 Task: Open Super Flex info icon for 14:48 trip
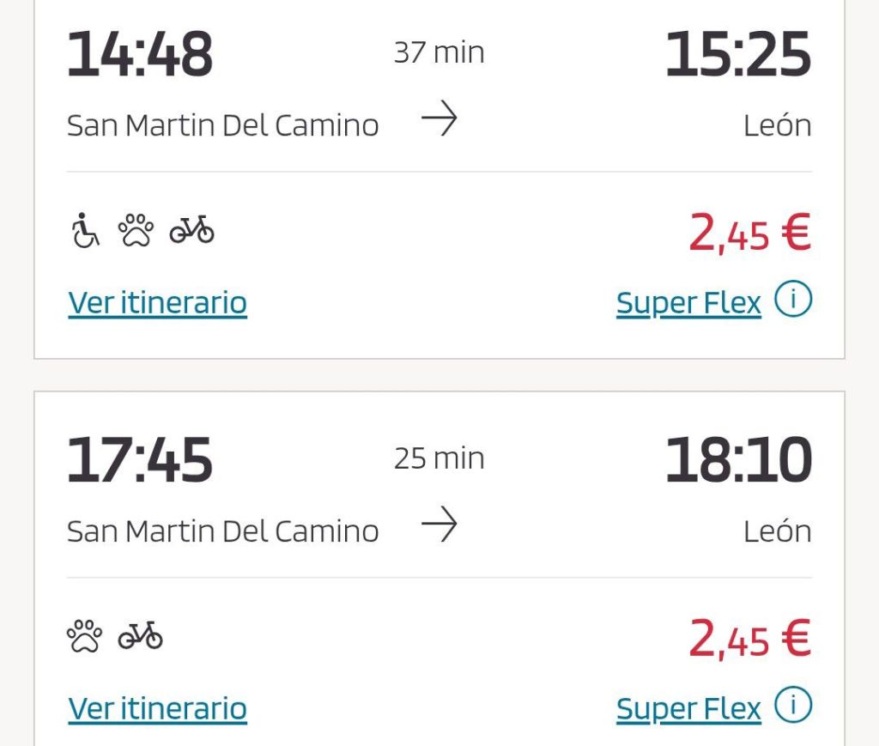793,300
